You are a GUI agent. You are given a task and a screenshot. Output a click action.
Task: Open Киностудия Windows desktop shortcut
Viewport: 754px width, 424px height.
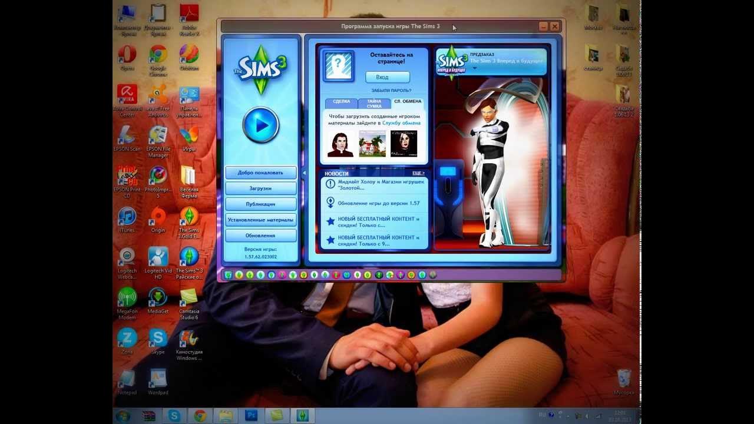click(x=189, y=344)
